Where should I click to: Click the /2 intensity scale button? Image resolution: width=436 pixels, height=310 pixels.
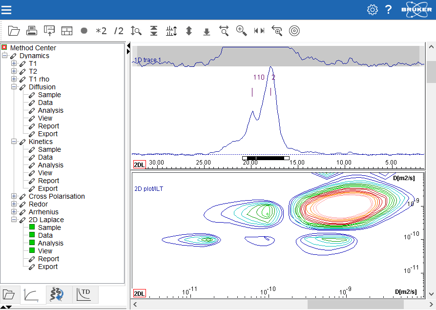(x=119, y=31)
